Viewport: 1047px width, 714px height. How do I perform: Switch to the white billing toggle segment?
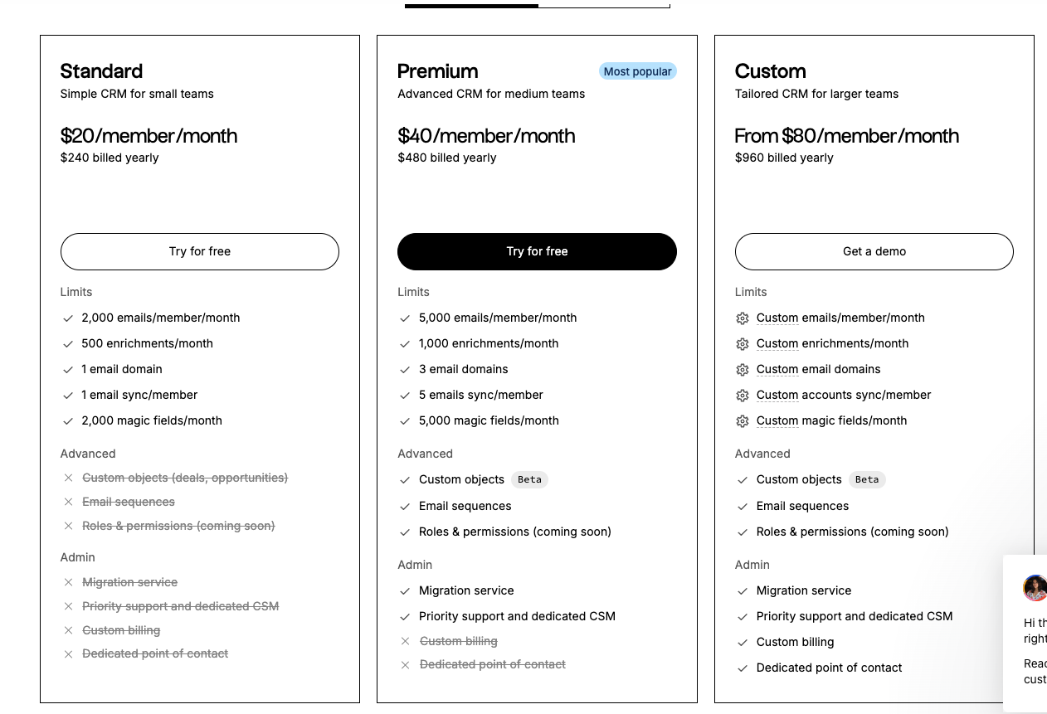tap(604, 5)
